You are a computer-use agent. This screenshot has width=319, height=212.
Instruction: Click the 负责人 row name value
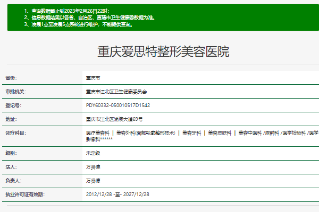point(93,181)
